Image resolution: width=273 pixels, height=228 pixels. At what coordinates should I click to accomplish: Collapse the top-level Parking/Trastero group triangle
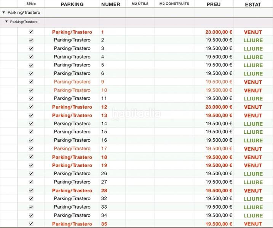[x=3, y=13]
